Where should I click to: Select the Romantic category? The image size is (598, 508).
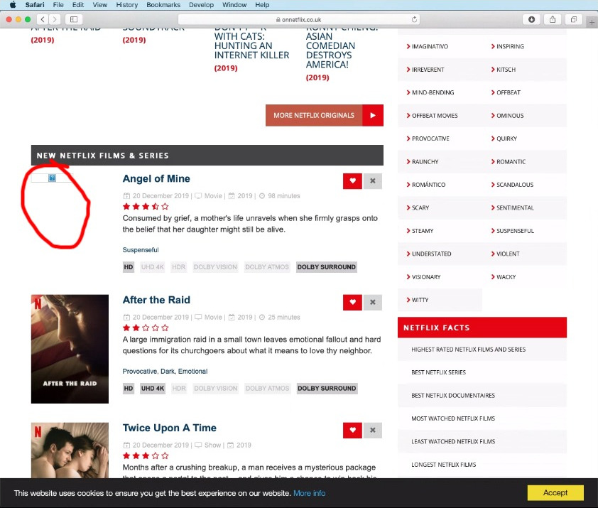[511, 162]
